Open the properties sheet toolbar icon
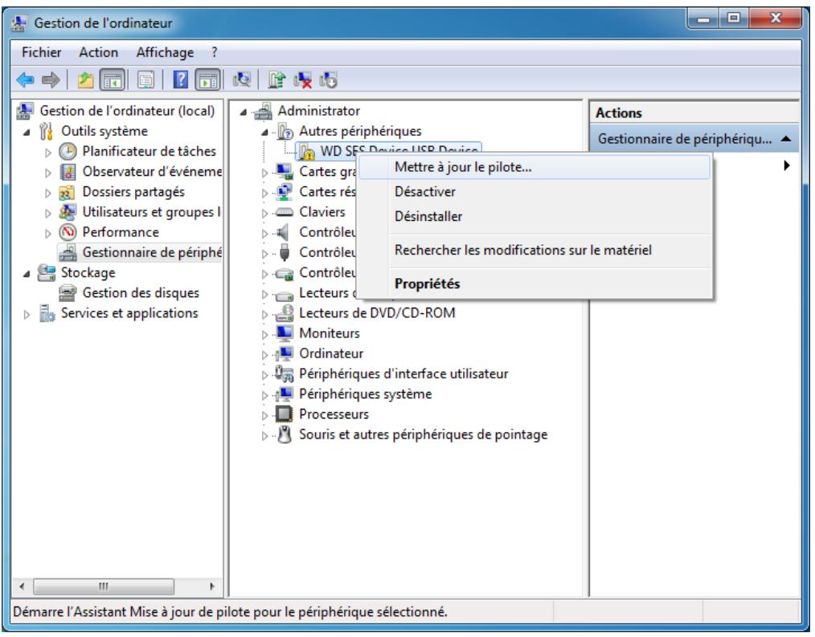Image resolution: width=815 pixels, height=637 pixels. 146,80
